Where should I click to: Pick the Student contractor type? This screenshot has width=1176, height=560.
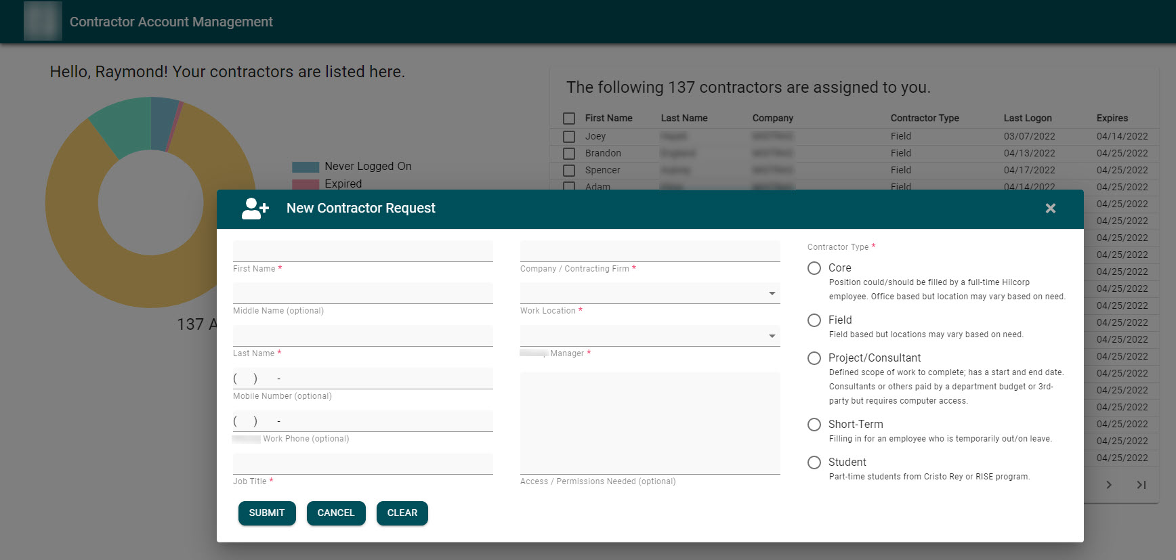pos(814,462)
